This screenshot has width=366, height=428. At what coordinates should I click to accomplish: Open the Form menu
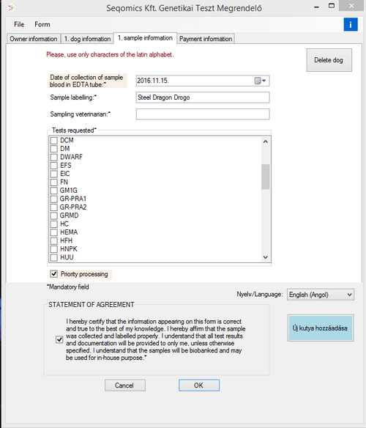tap(42, 24)
